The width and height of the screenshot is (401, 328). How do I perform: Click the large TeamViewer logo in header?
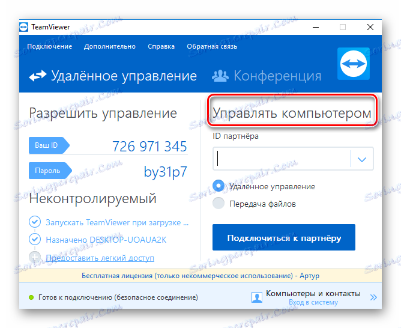(x=354, y=64)
